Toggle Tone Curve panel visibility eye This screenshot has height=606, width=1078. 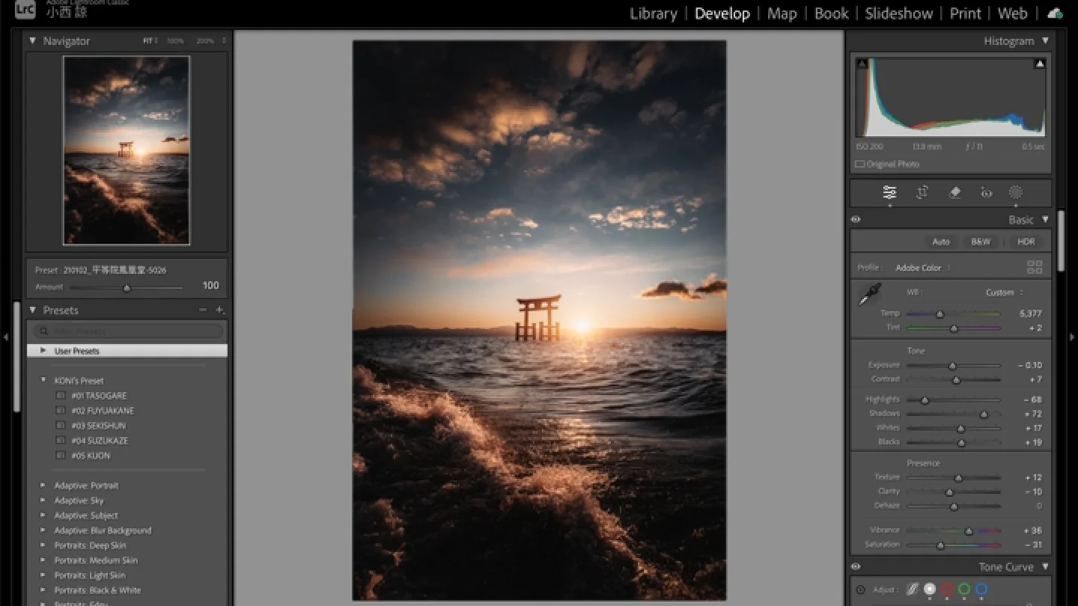pos(856,566)
